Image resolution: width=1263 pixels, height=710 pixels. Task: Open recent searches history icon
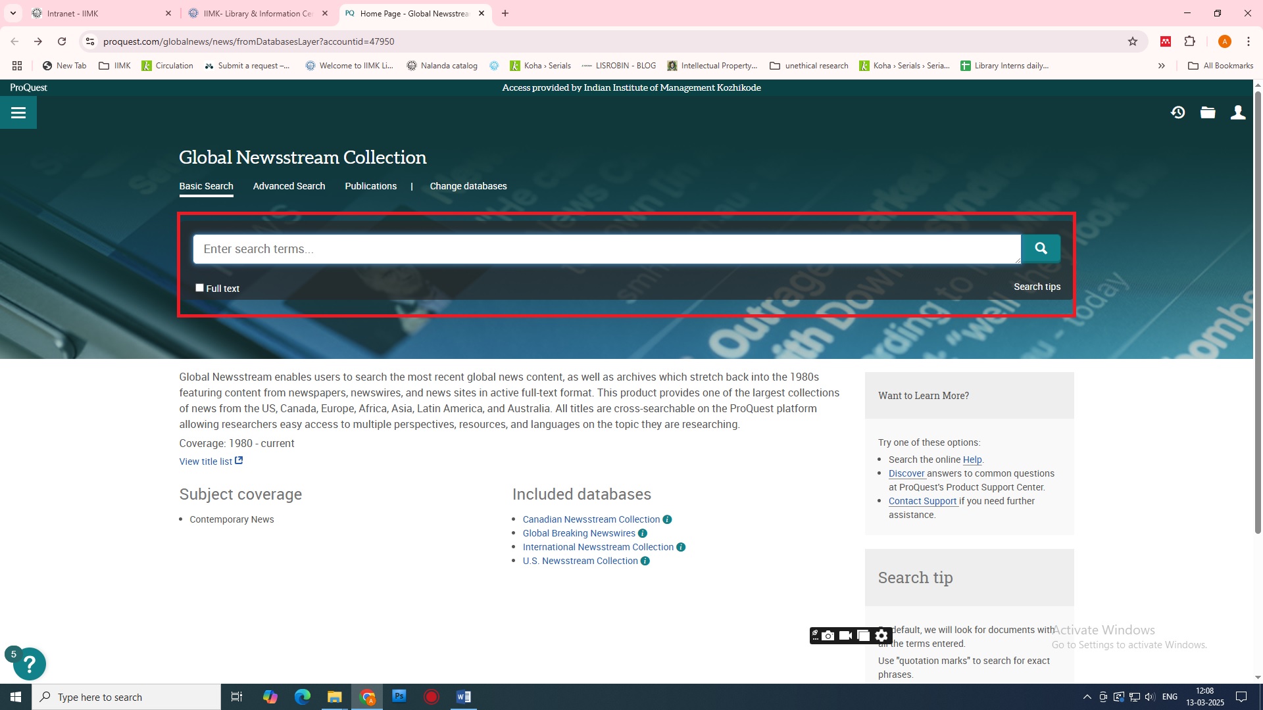[1177, 112]
